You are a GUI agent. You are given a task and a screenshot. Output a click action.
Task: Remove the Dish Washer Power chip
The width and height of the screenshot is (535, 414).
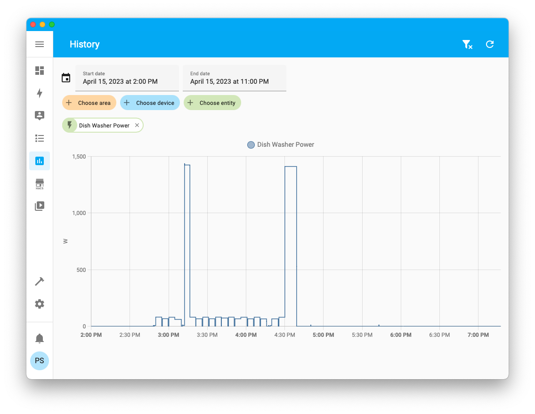pos(137,126)
